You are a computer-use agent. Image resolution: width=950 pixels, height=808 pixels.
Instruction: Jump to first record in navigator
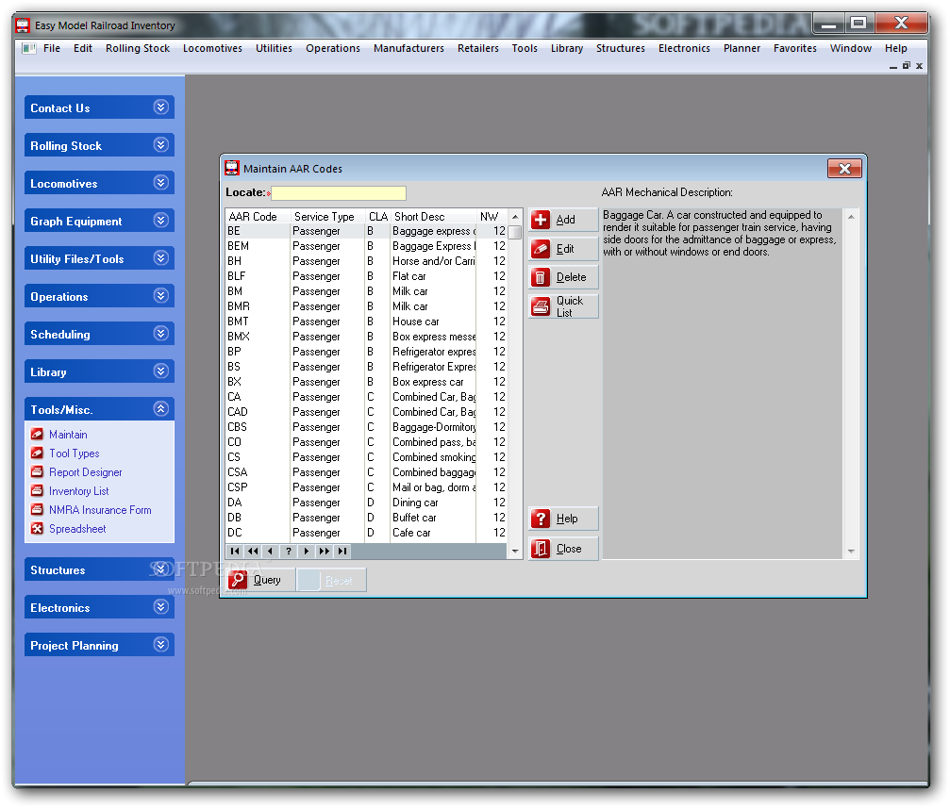pos(235,551)
